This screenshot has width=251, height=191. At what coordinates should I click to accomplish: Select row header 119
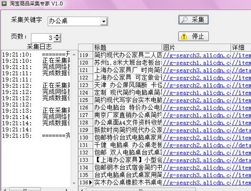click(x=85, y=55)
